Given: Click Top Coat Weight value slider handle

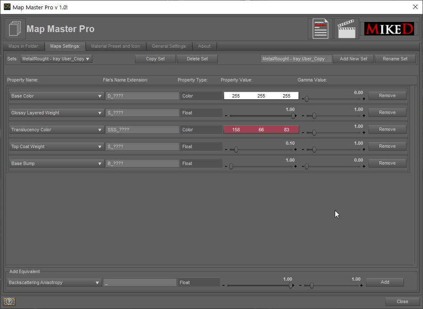Looking at the screenshot, I should [x=236, y=149].
